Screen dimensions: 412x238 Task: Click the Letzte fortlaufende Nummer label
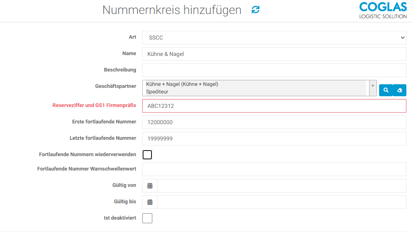(103, 138)
